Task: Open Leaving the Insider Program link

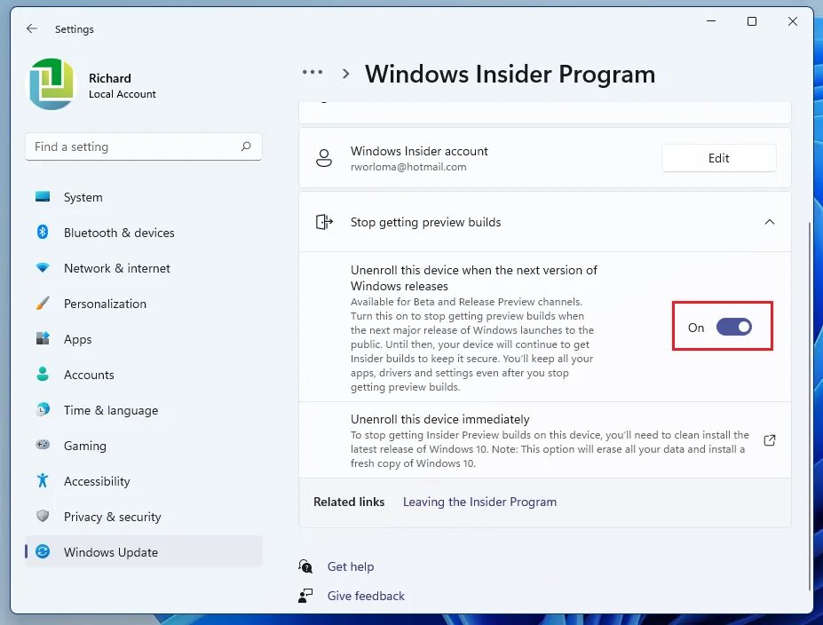Action: 479,502
